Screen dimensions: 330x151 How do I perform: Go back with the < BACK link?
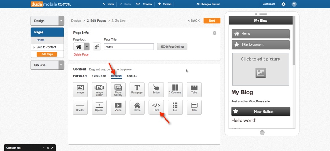tap(194, 20)
